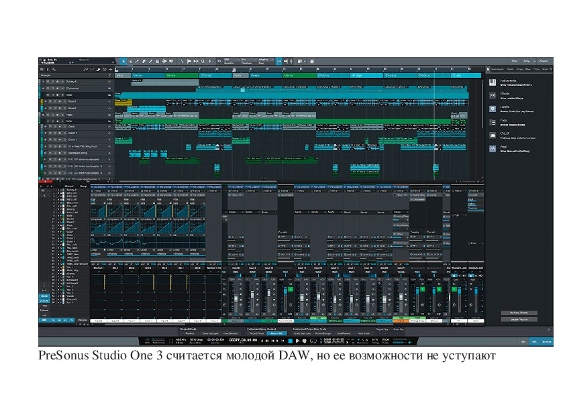Select the Bridge section in Arranger track
Image resolution: width=565 pixels, height=399 pixels.
pyautogui.click(x=366, y=76)
